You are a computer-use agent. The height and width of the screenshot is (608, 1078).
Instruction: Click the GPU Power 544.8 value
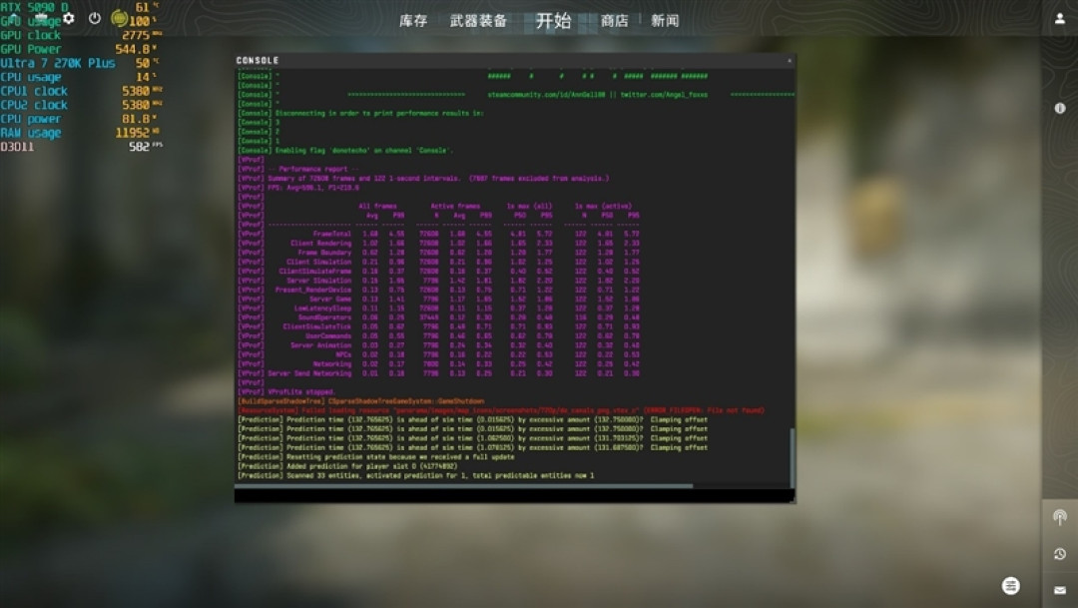coord(133,50)
